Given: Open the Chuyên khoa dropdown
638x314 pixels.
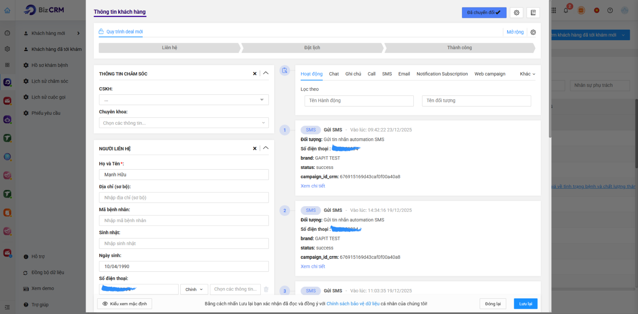Looking at the screenshot, I should coord(184,123).
